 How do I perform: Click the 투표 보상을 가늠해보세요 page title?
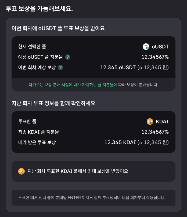(x=39, y=9)
